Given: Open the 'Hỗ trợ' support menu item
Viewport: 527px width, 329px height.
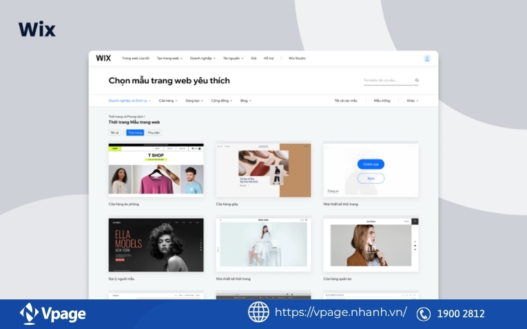Looking at the screenshot, I should pos(269,59).
